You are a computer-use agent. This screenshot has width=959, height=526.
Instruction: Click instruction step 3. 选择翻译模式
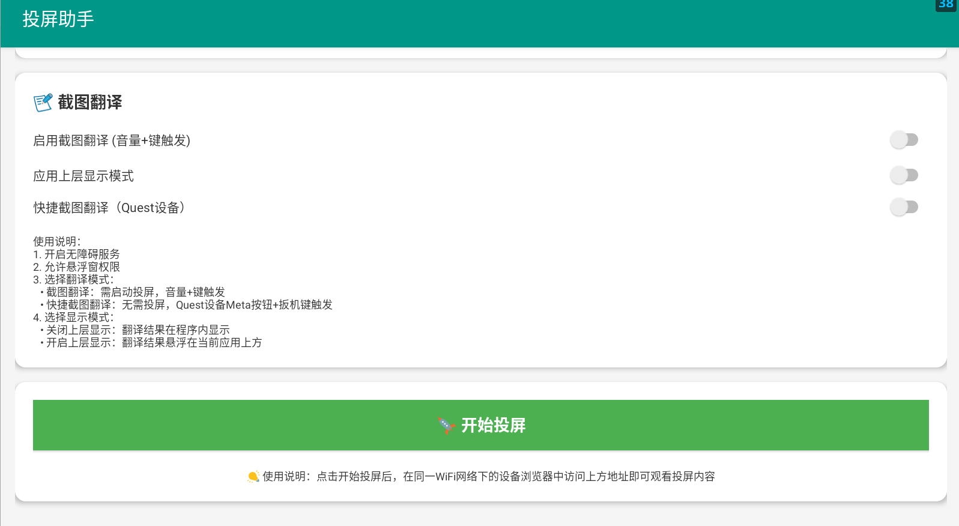tap(73, 279)
